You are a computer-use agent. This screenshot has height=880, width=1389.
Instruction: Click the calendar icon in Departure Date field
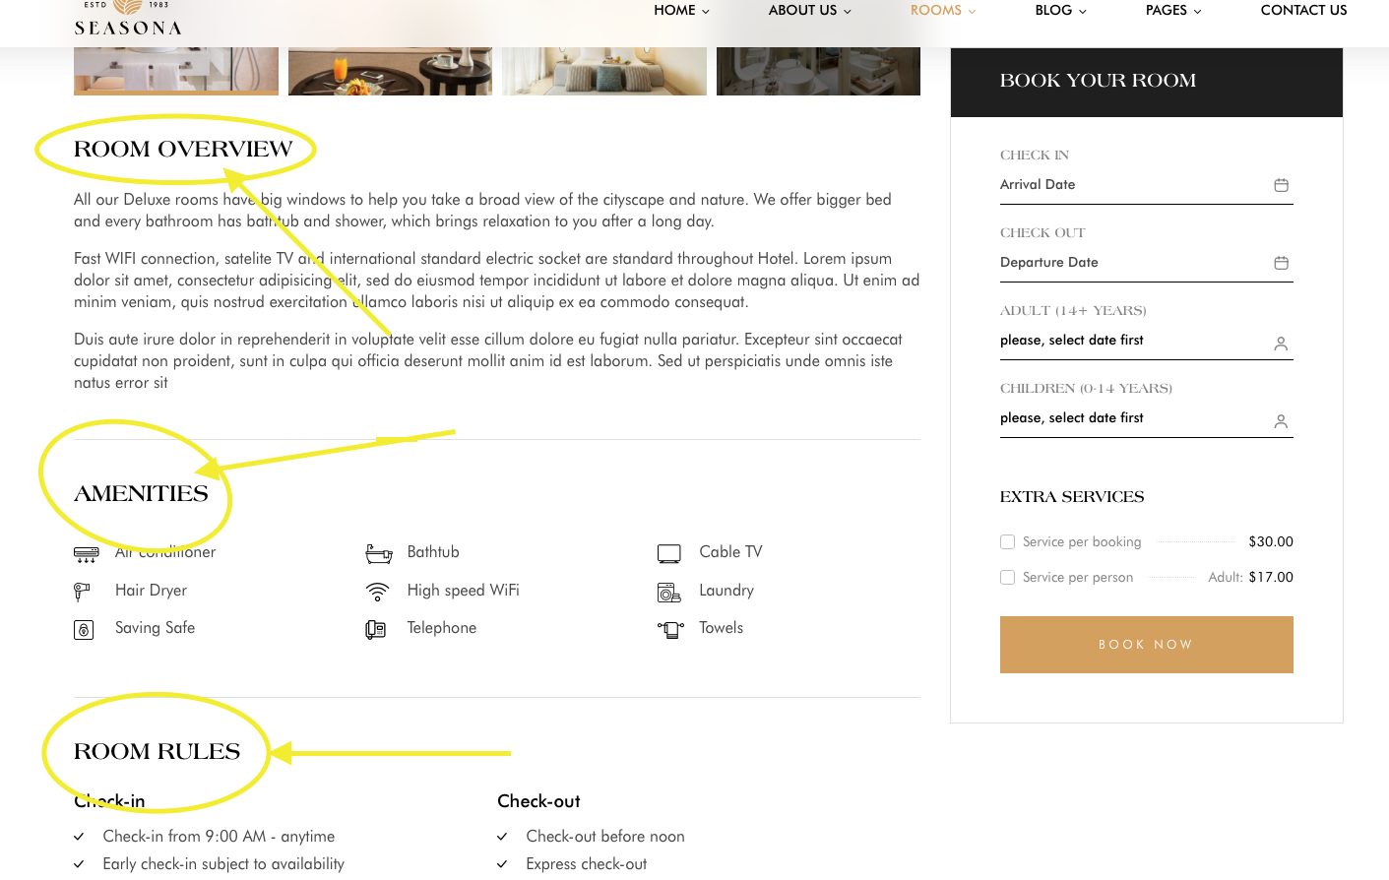tap(1281, 263)
